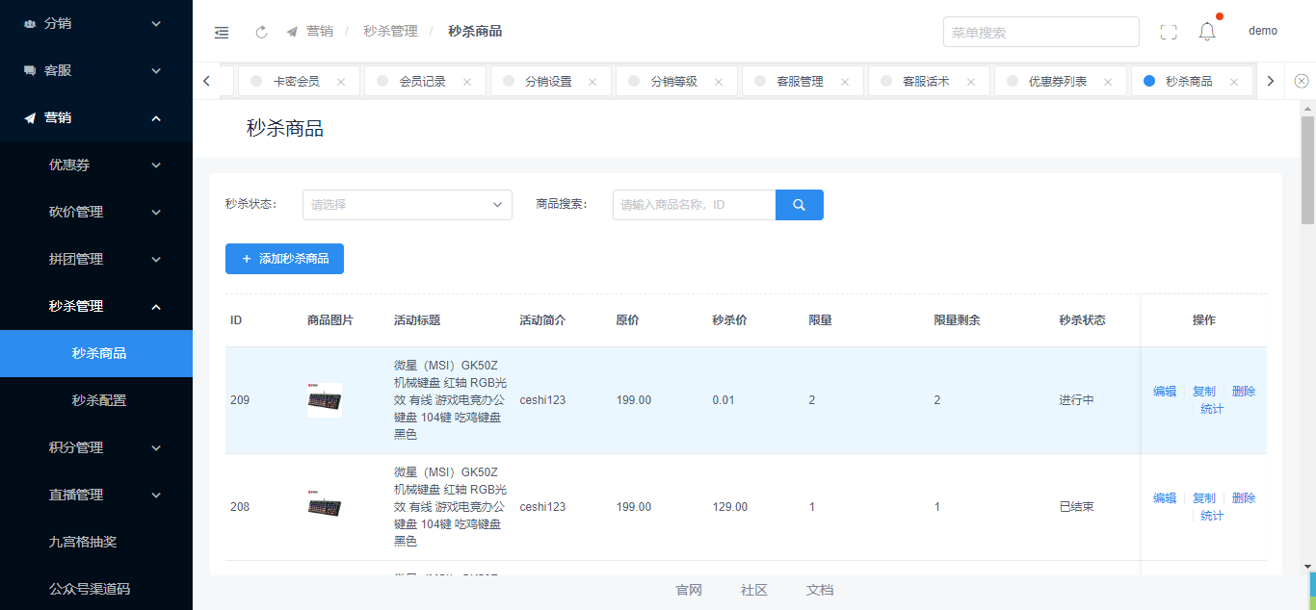This screenshot has height=610, width=1316.
Task: Click the blue search magnifier button
Action: pyautogui.click(x=799, y=205)
